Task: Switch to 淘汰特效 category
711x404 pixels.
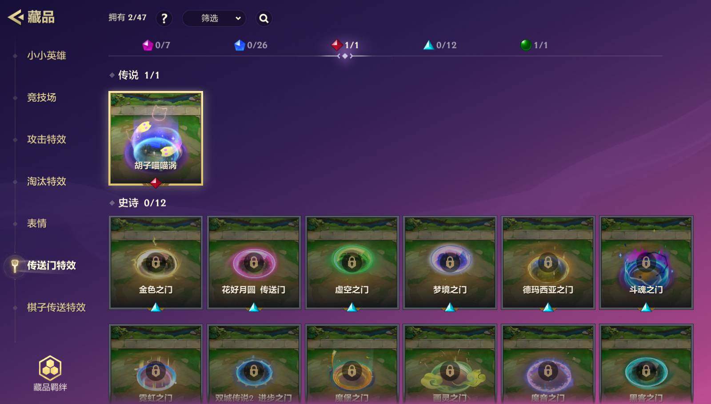Action: 47,181
